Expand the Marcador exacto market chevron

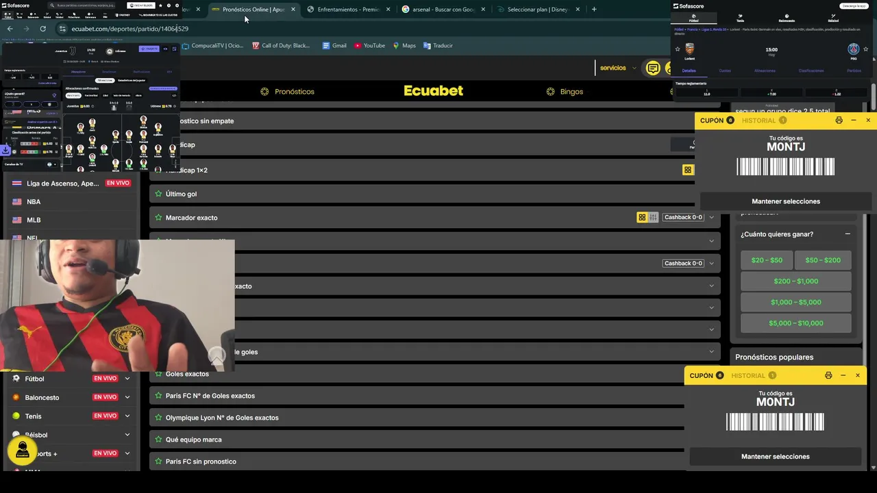[x=711, y=218]
